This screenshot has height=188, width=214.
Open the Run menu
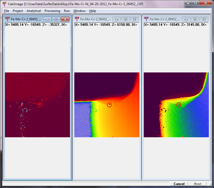(x=67, y=11)
